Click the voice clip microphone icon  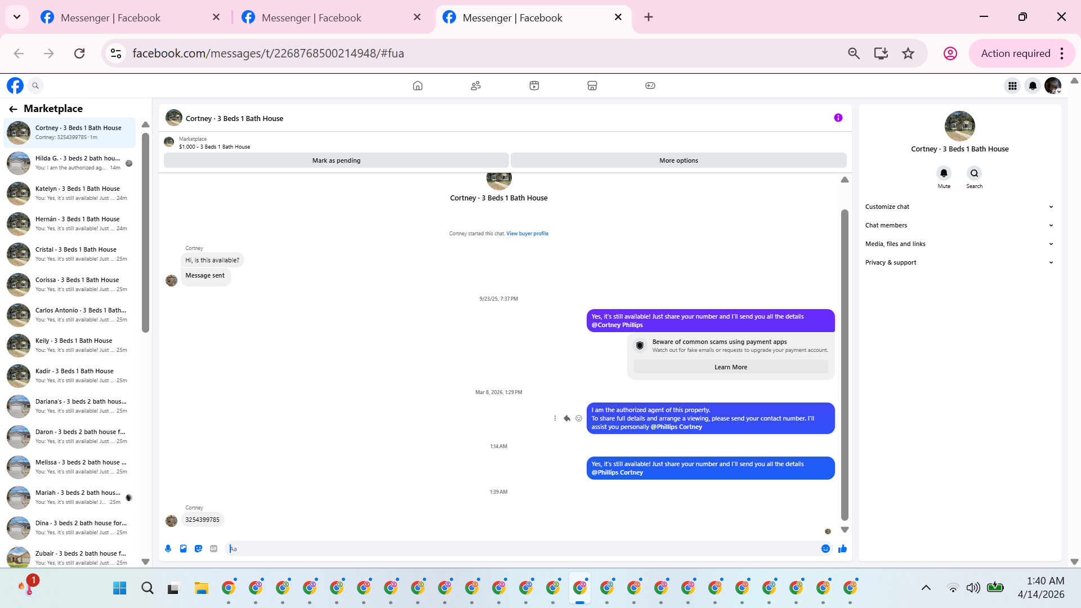[x=168, y=549]
